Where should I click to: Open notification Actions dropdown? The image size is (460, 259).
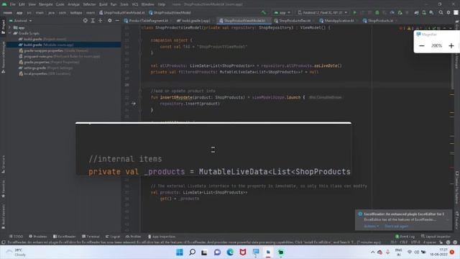point(371,226)
